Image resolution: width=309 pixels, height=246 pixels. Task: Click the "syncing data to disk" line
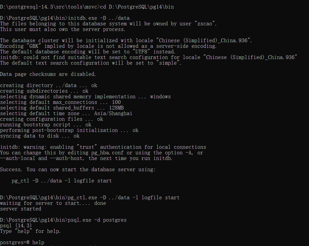(40, 136)
